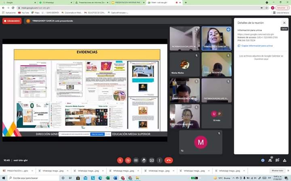
Task: Copy the meeting joining information link
Action: [x=255, y=45]
